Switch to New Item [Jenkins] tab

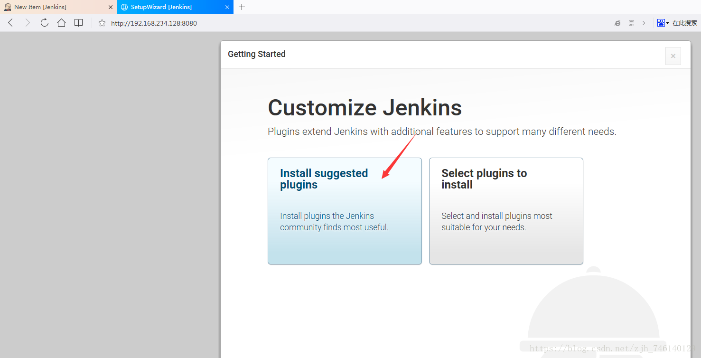[58, 7]
